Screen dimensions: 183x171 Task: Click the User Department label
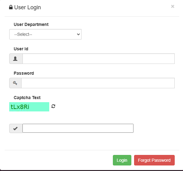(31, 24)
